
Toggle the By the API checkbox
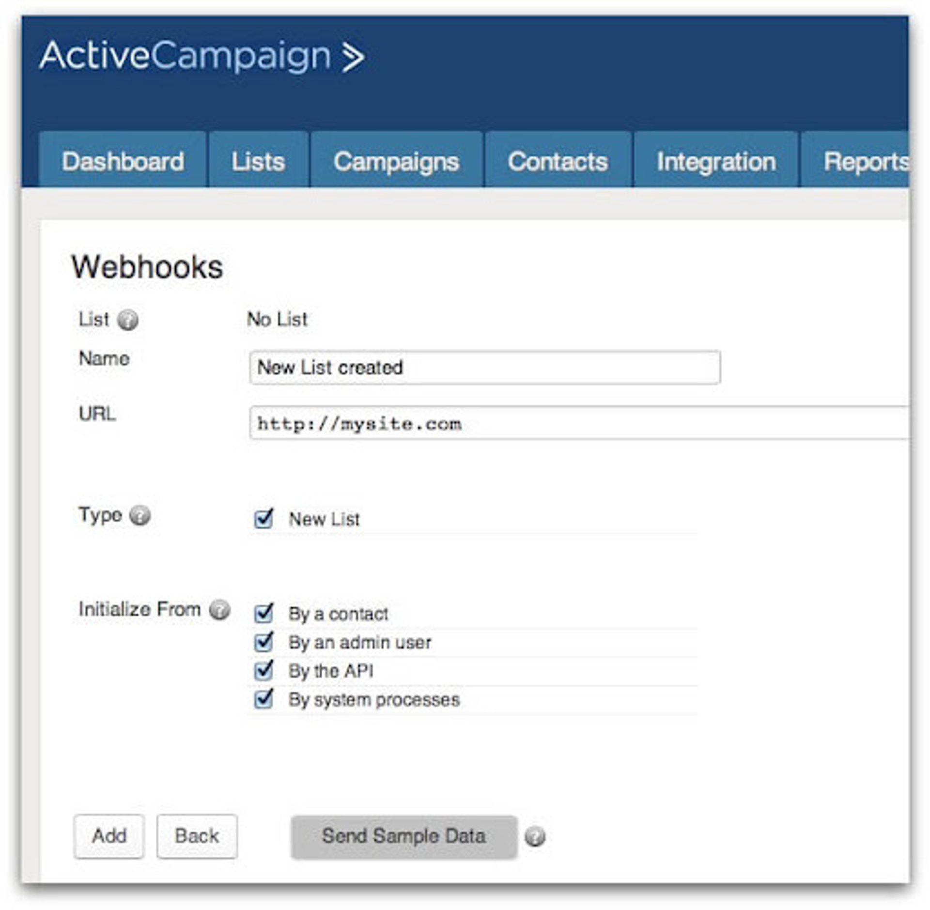(264, 670)
